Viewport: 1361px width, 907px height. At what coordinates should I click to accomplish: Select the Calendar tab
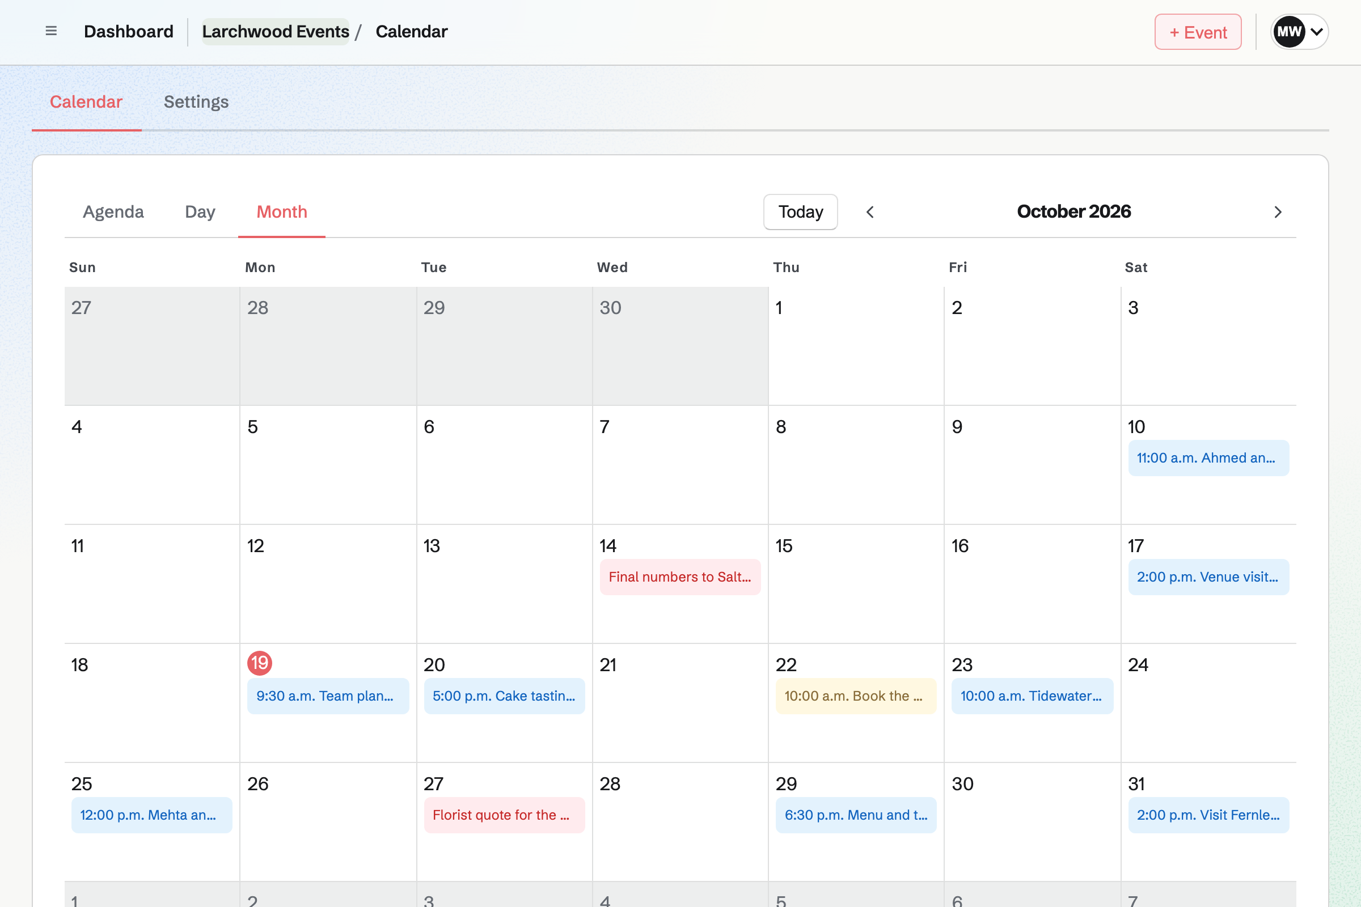[86, 102]
